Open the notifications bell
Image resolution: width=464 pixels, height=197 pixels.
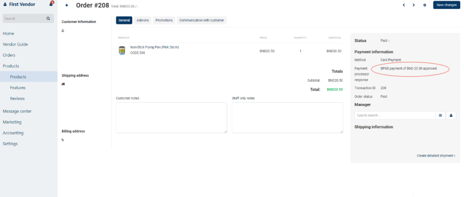click(x=51, y=5)
